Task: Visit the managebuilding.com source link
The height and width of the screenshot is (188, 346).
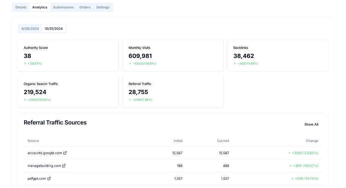Action: 44,166
